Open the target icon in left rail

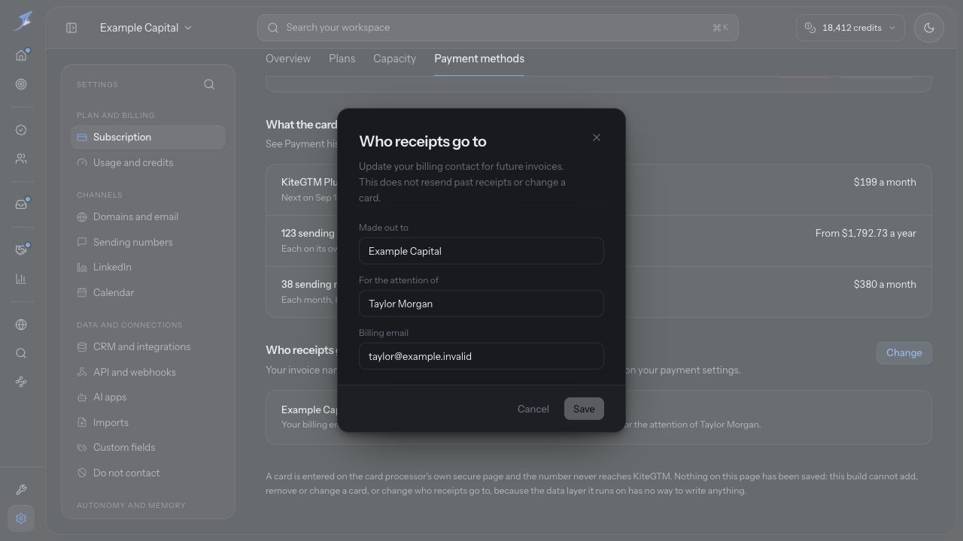tap(21, 84)
